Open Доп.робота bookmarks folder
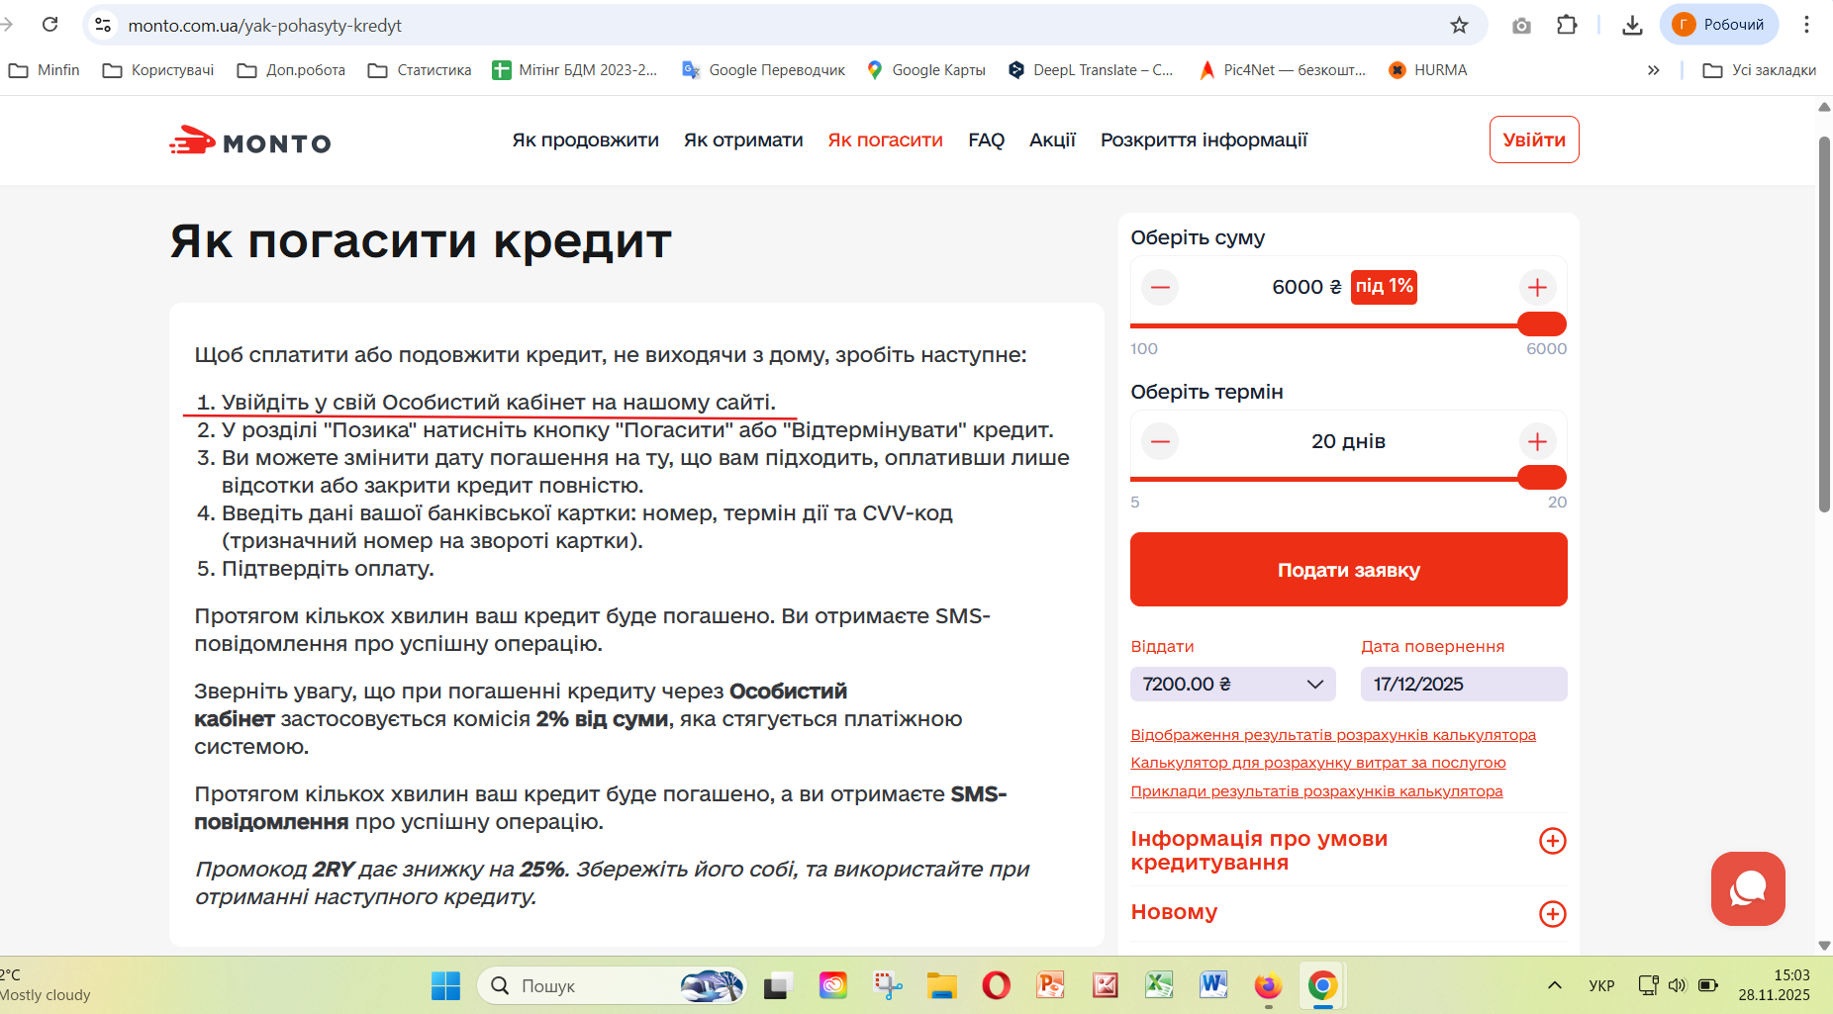 tap(292, 70)
